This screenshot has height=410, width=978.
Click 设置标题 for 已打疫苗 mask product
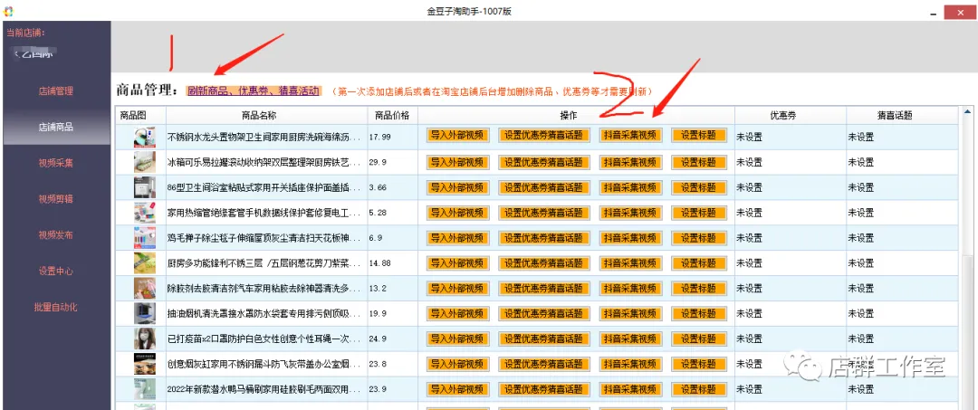click(699, 339)
